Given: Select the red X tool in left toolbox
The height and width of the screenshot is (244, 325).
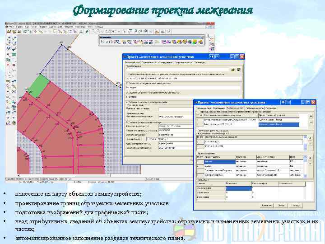Looking at the screenshot, I should pyautogui.click(x=8, y=65).
